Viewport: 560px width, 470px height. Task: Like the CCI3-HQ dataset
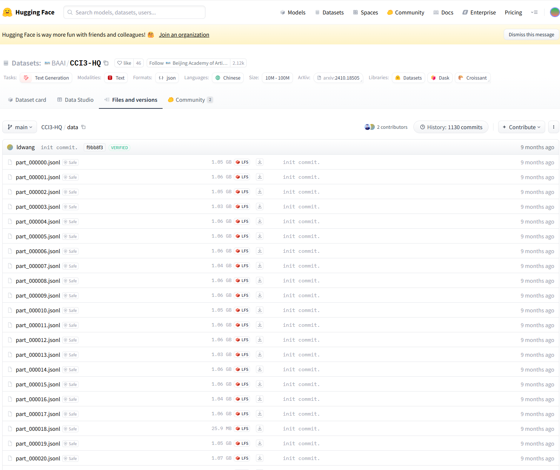click(124, 63)
